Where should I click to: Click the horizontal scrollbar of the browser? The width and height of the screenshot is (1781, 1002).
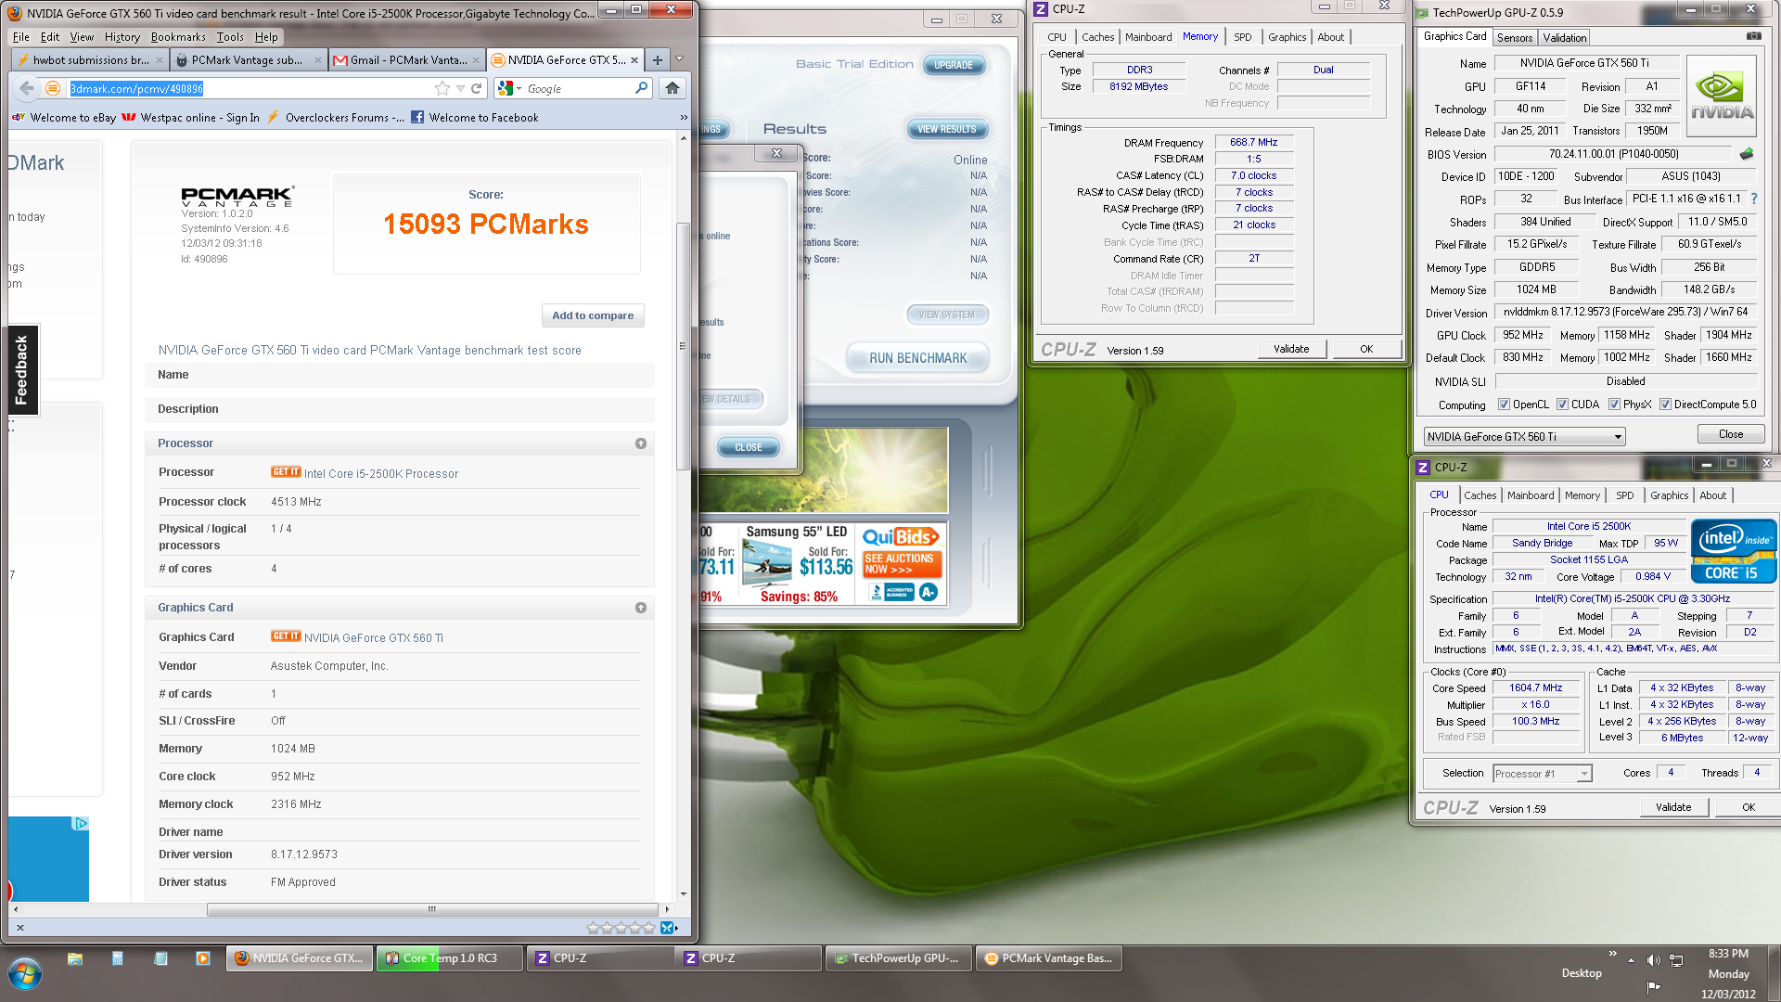[x=432, y=909]
